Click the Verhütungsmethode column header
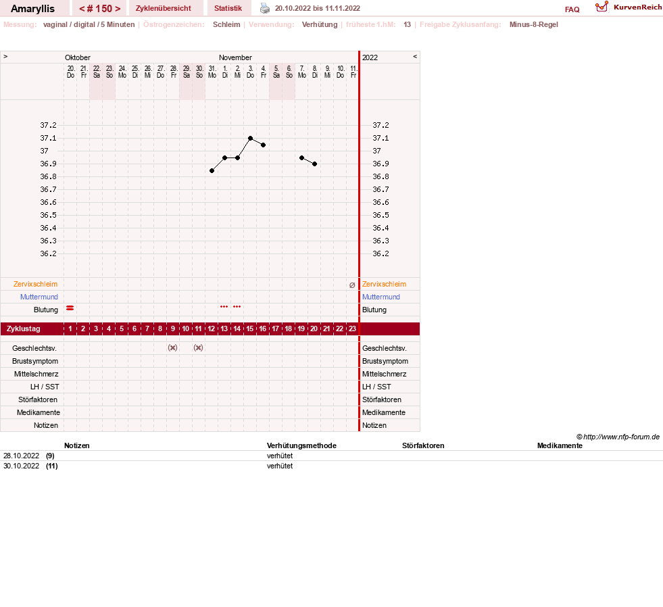 click(x=301, y=445)
